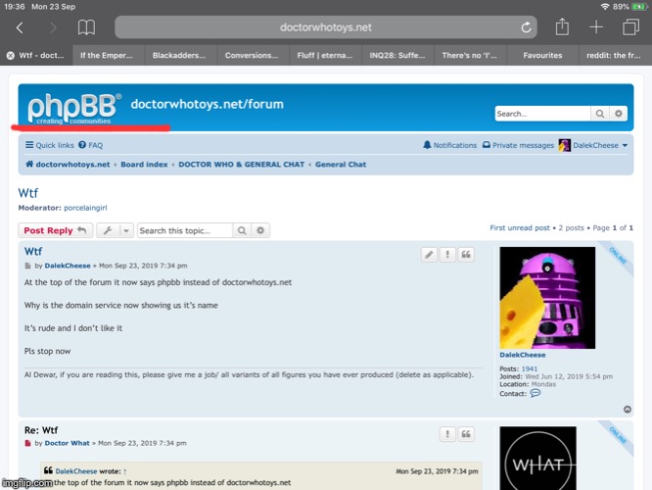Click DalekCheese's Dalek avatar image
The width and height of the screenshot is (652, 490).
tap(547, 298)
